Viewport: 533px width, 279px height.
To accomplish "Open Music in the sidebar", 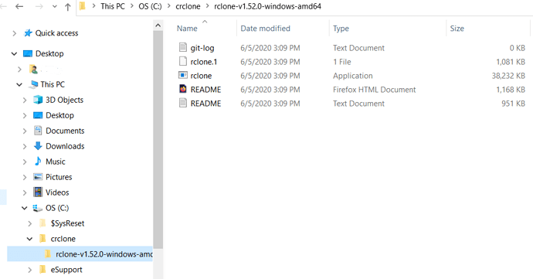I will point(56,162).
